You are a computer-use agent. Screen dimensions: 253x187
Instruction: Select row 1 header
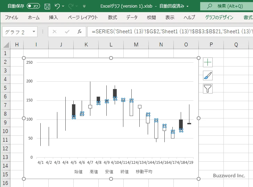click(x=5, y=53)
